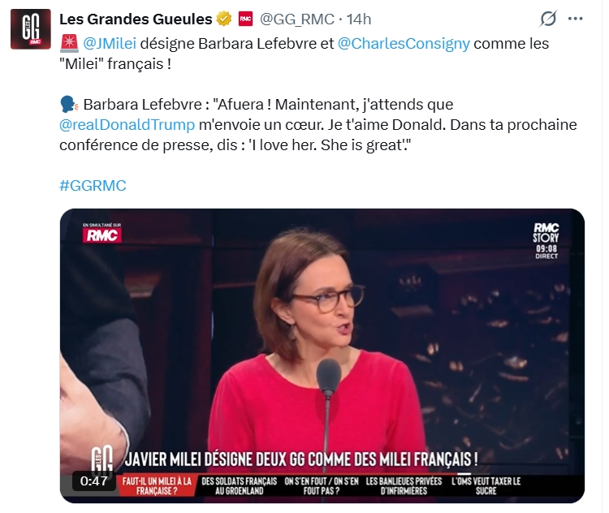Screen dimensions: 609x513
Task: Click the 'Faut-il un Milei à la française' banner
Action: point(157,486)
